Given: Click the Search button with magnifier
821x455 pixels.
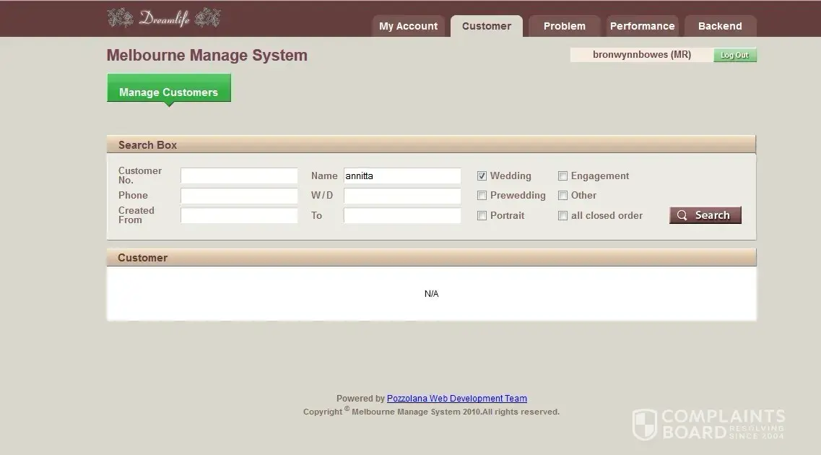Looking at the screenshot, I should pyautogui.click(x=705, y=215).
